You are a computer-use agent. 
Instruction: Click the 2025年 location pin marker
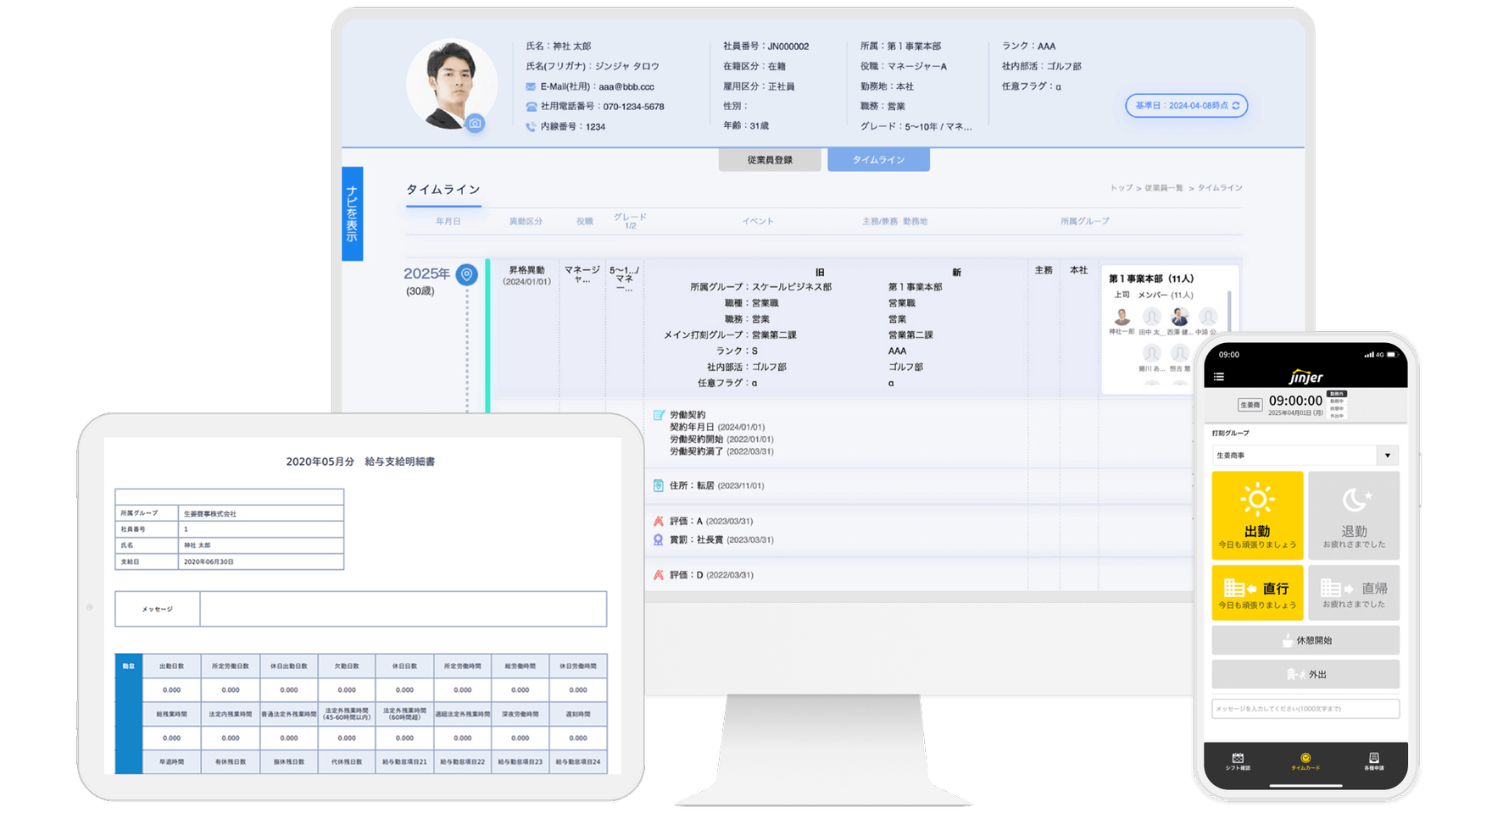coord(466,274)
